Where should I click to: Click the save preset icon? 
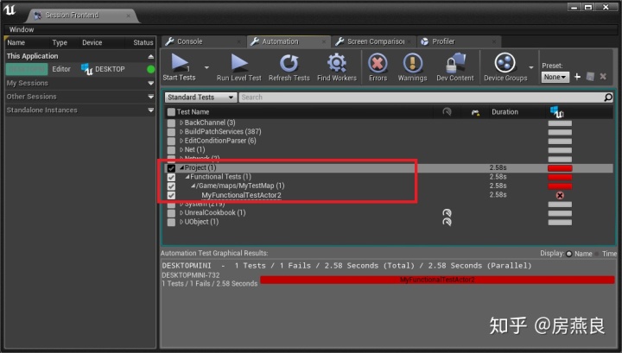click(x=590, y=77)
